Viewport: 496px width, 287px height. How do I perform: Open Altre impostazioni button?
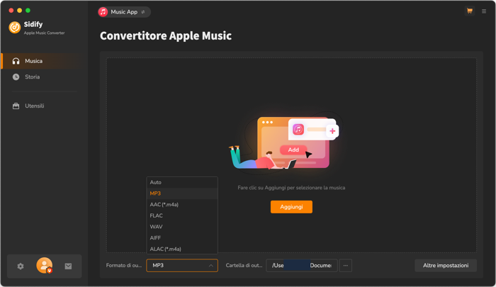446,266
